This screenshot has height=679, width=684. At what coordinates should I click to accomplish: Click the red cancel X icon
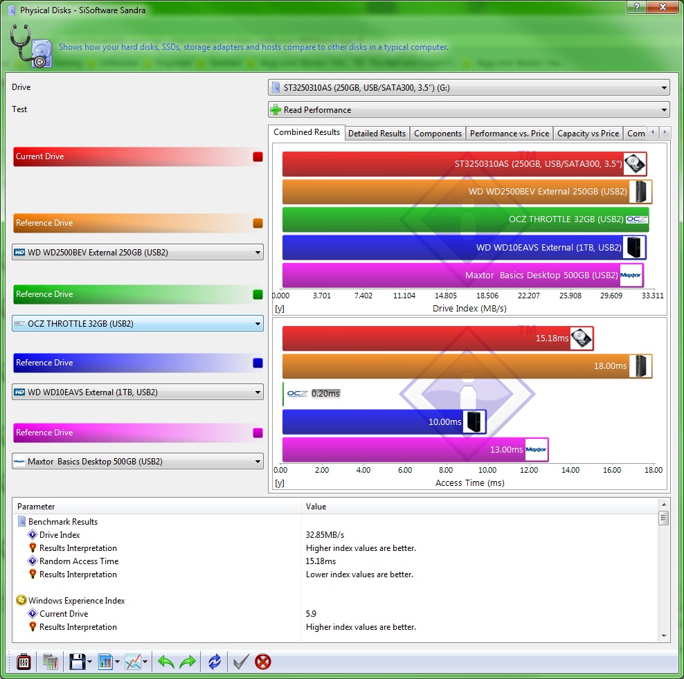coord(263,662)
